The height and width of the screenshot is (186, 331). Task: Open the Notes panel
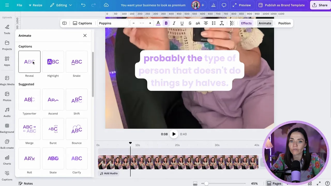click(26, 183)
